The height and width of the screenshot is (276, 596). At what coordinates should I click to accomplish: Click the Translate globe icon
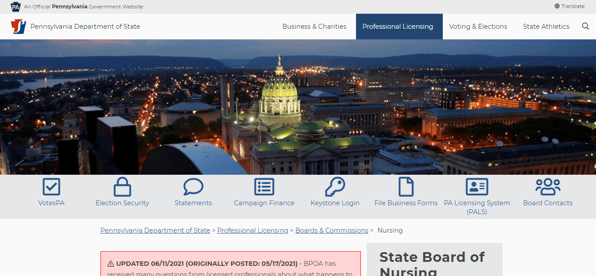tap(557, 6)
